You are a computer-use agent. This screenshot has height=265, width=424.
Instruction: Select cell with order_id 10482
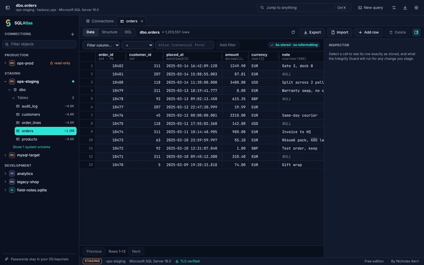coord(111,66)
